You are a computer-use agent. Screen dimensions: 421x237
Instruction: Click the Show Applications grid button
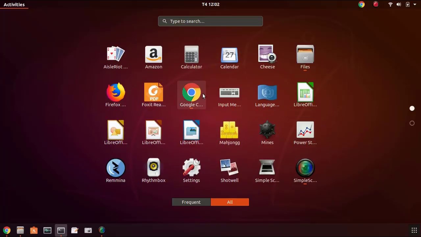pos(414,230)
